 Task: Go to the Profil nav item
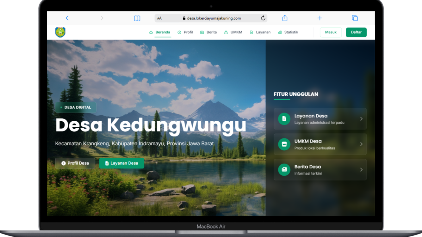[185, 32]
